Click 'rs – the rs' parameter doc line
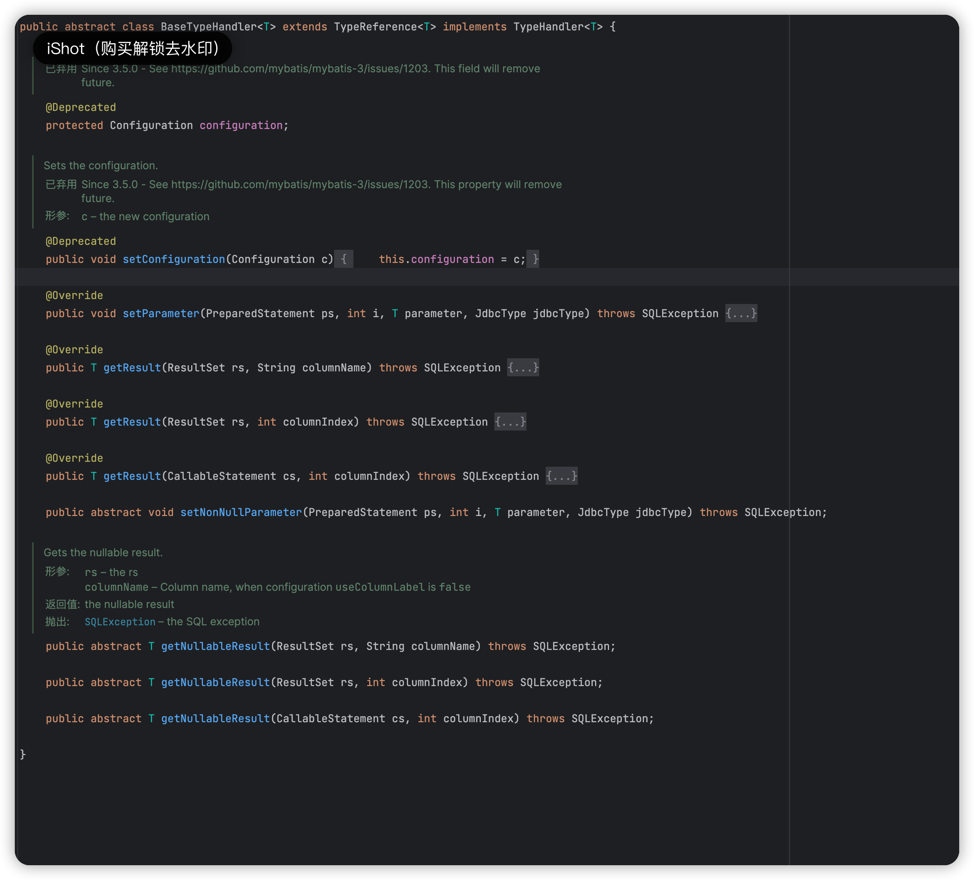974x880 pixels. [x=112, y=572]
